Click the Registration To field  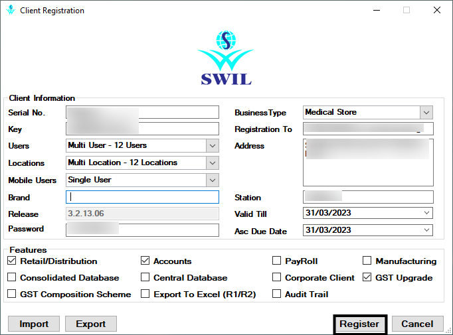(x=368, y=129)
